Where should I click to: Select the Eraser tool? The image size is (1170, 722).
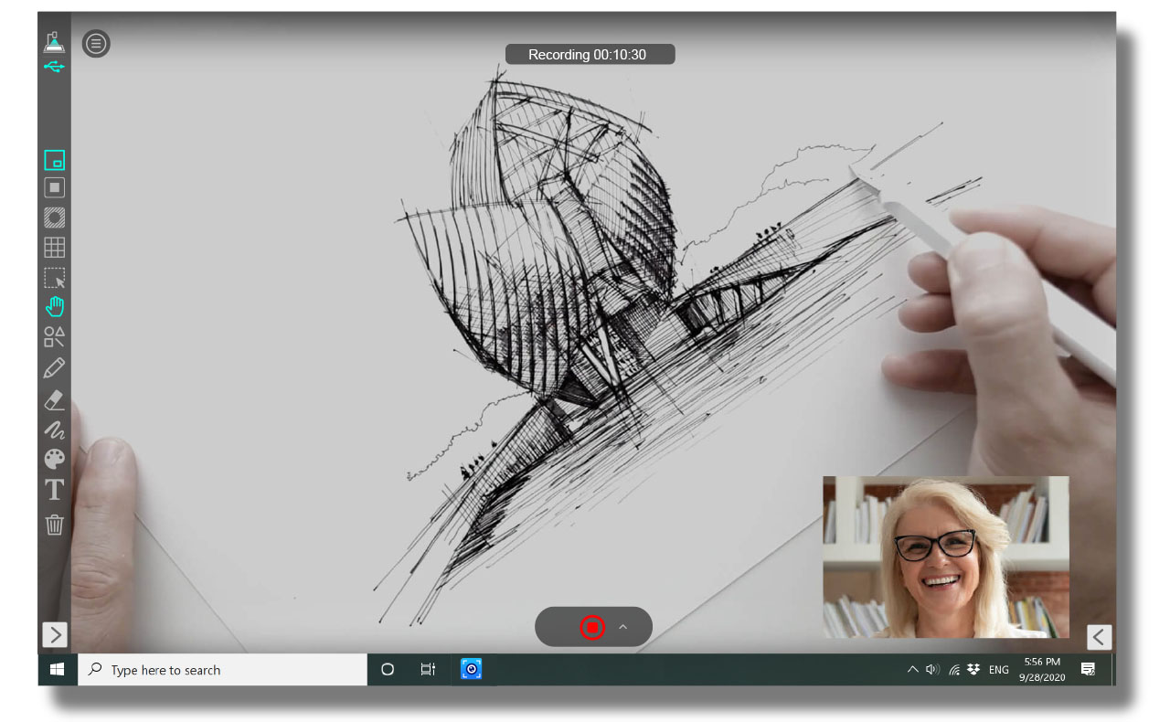coord(54,399)
